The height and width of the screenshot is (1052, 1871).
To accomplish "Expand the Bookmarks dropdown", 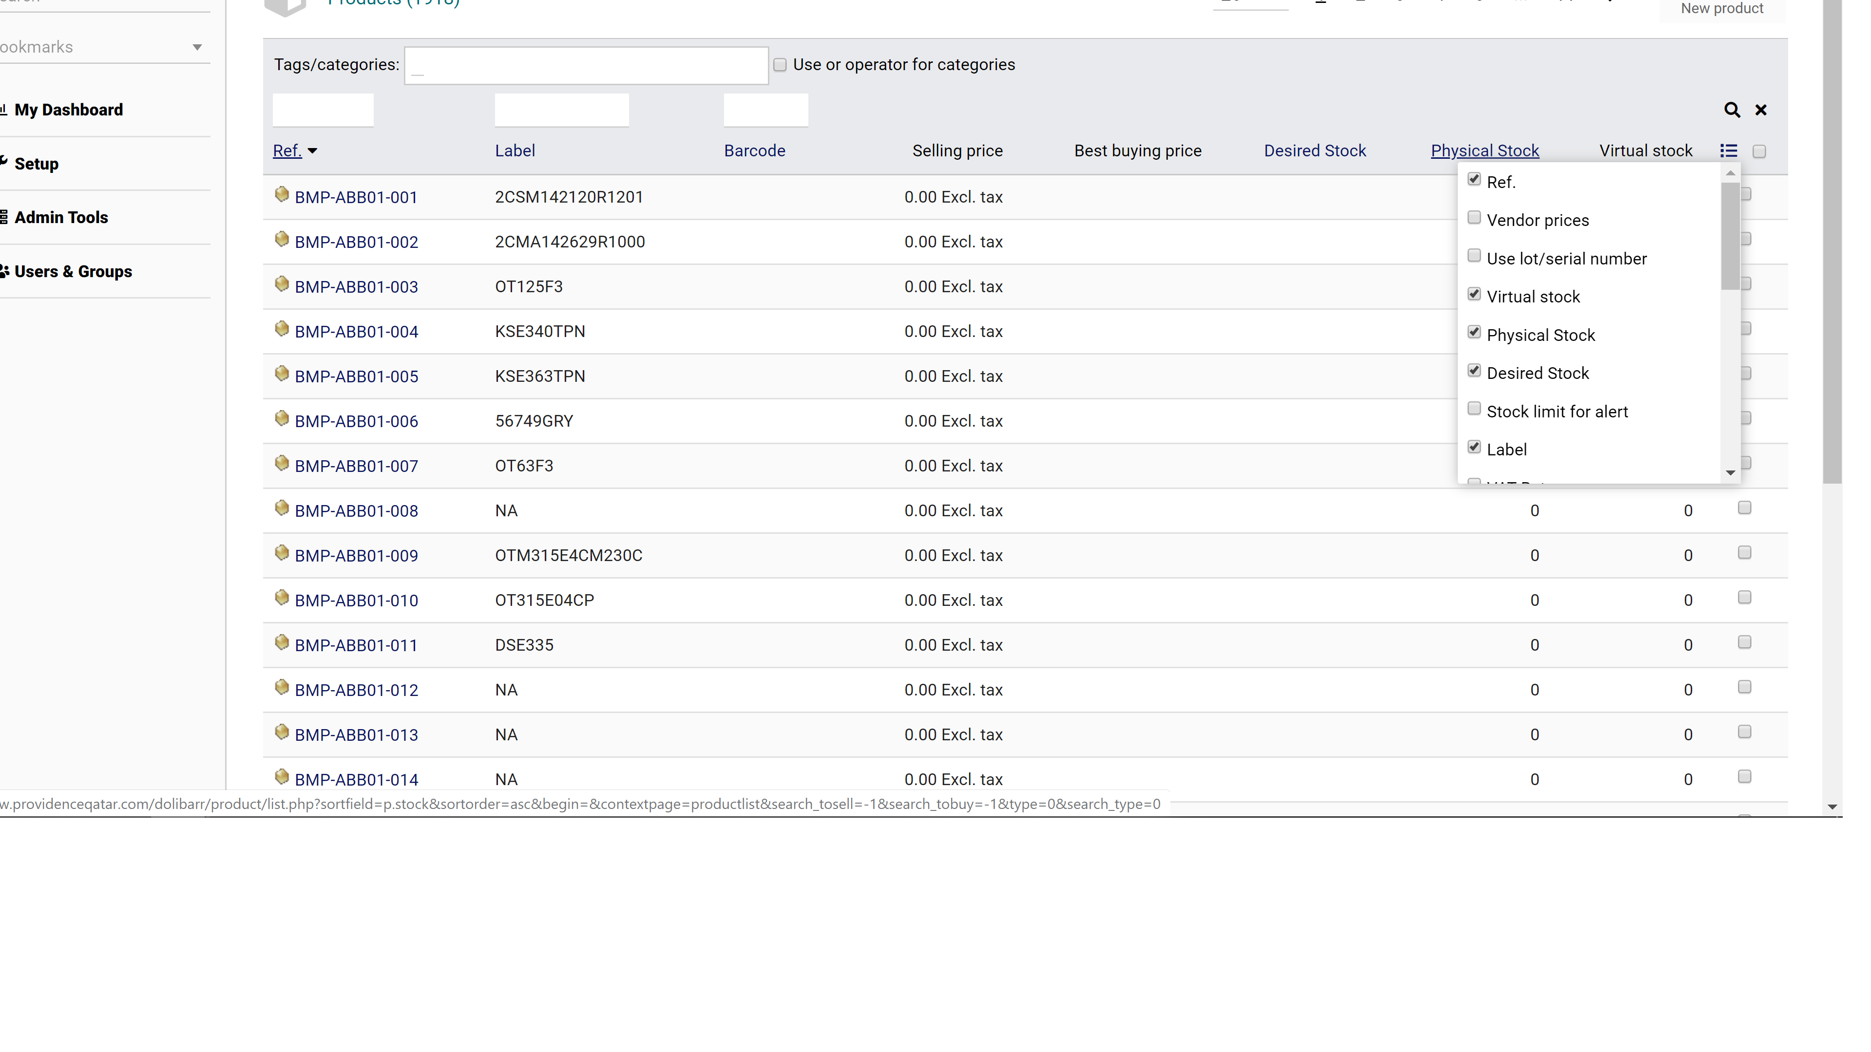I will (x=197, y=47).
